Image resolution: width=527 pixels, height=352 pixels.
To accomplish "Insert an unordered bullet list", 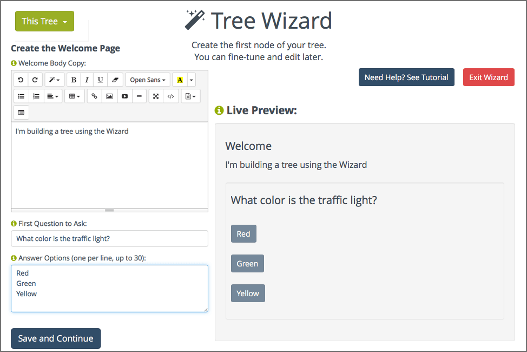I will 21,96.
